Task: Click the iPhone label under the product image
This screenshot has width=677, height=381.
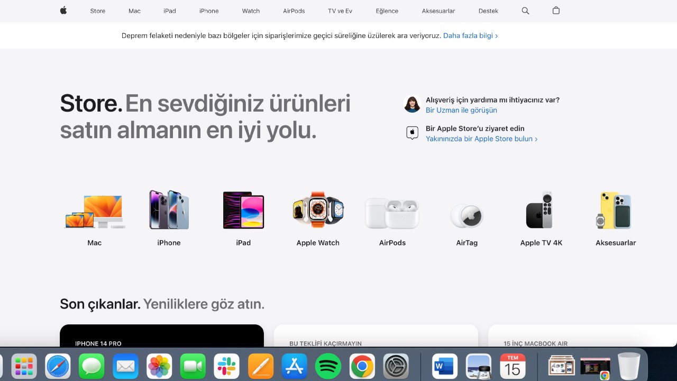Action: pyautogui.click(x=169, y=242)
